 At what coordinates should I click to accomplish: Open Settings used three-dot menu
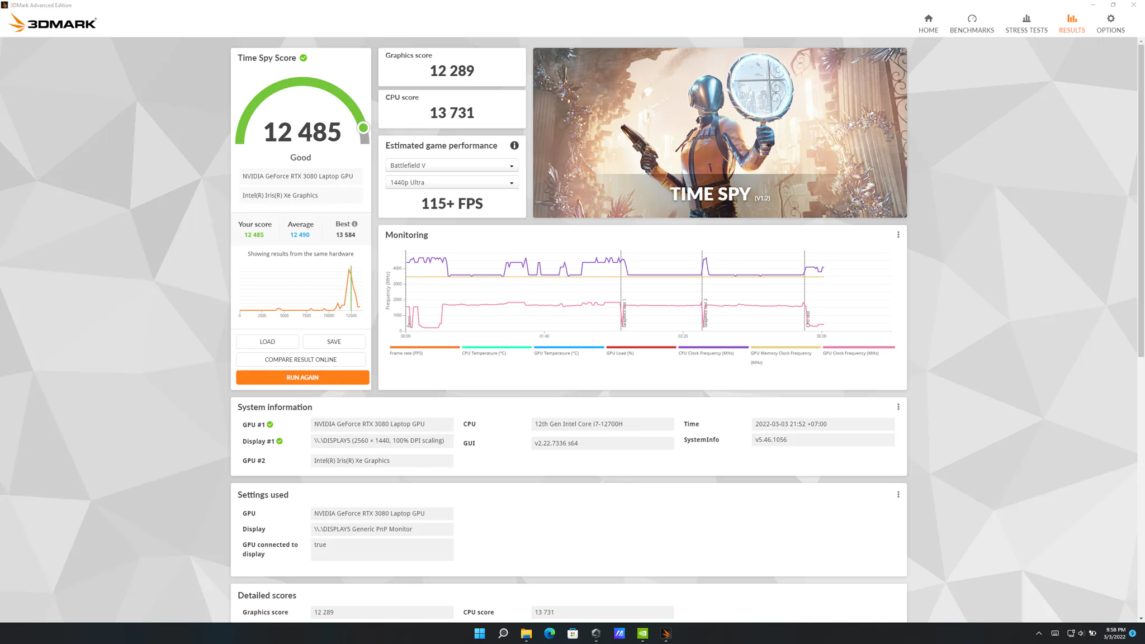898,495
